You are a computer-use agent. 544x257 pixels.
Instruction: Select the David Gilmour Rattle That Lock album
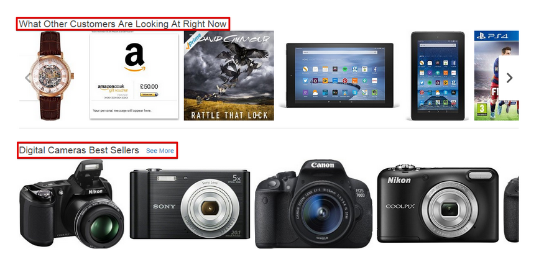pyautogui.click(x=229, y=76)
